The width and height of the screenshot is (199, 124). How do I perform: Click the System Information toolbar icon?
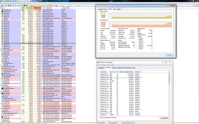point(8,6)
